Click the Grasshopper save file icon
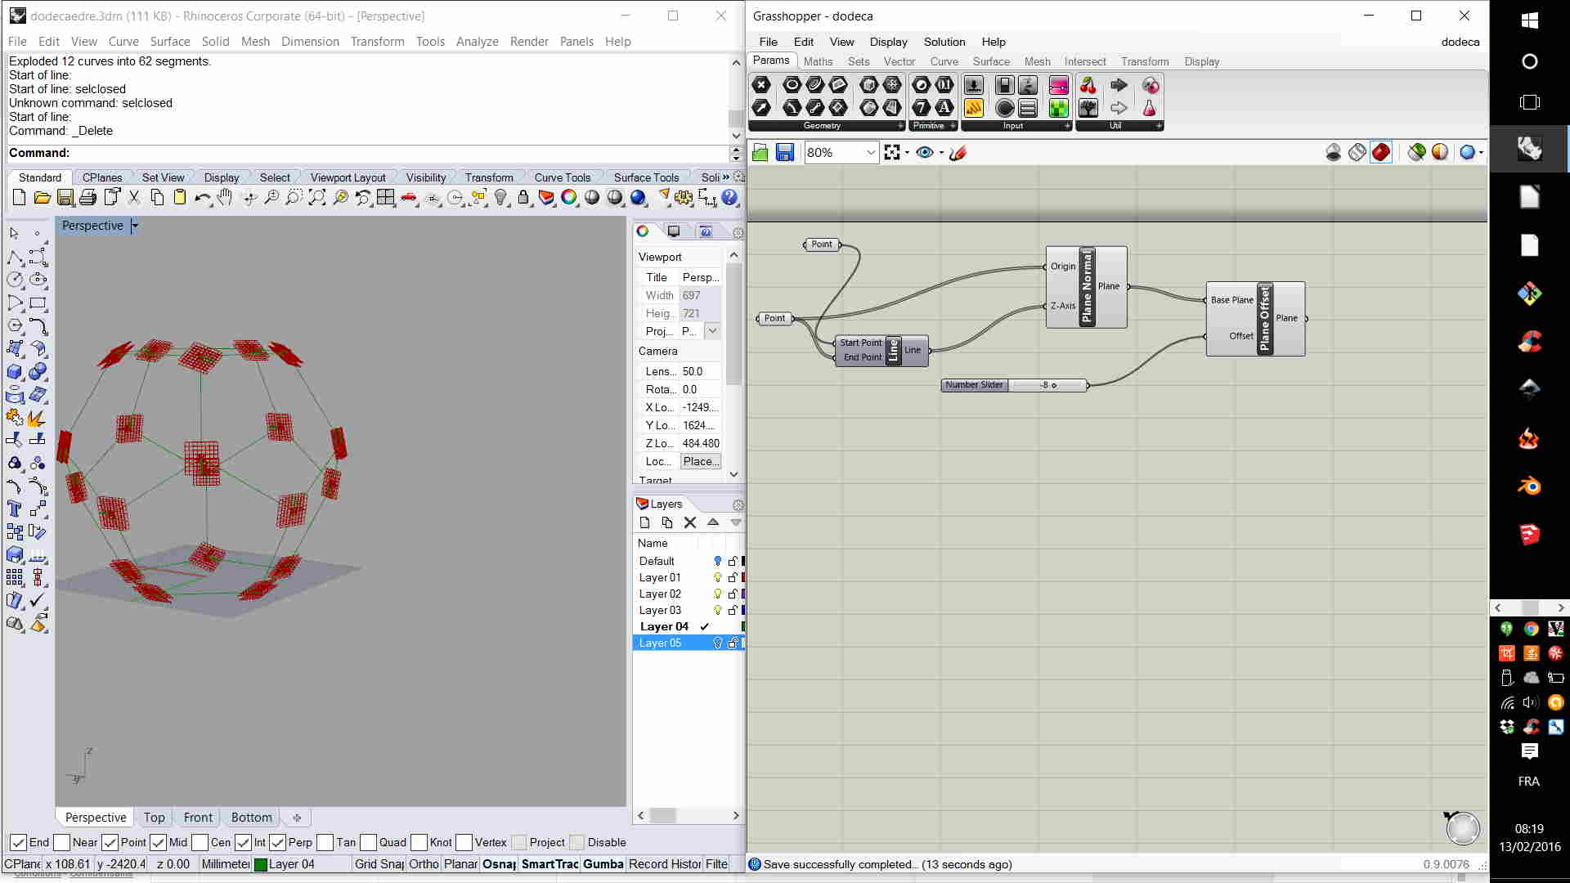Screen dimensions: 1570x883 coord(784,153)
